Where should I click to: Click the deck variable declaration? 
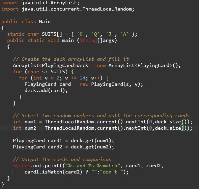tap(97, 66)
